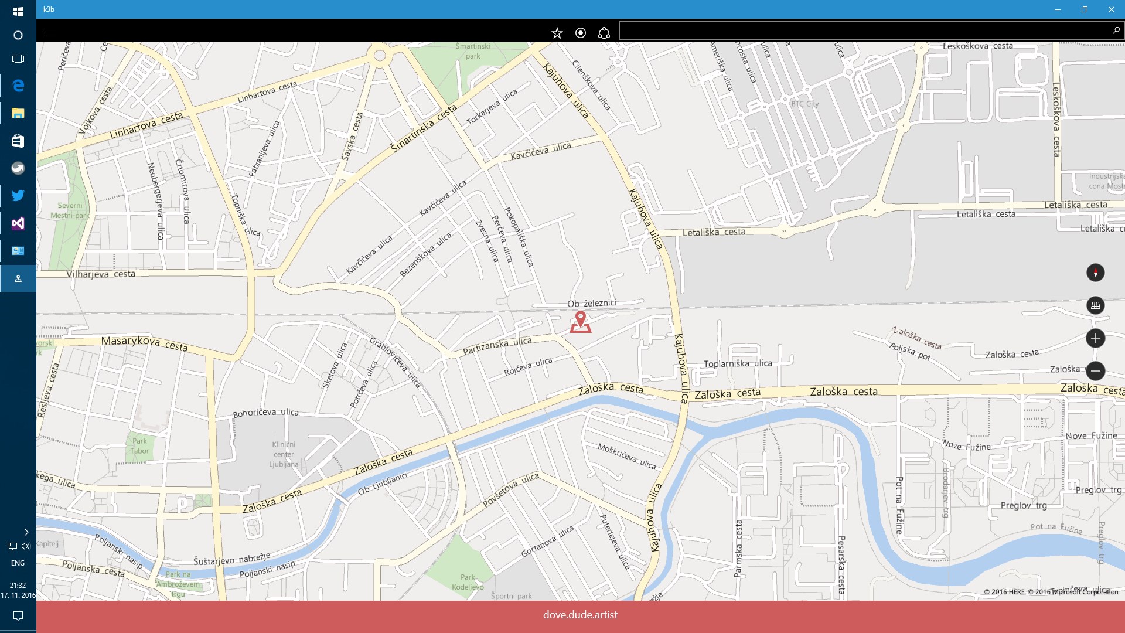
Task: Click zoom out on the map
Action: (x=1095, y=371)
